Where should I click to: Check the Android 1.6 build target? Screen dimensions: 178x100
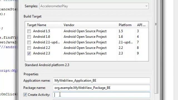(29, 37)
